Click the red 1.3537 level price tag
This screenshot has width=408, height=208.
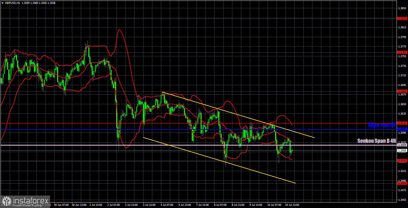(402, 160)
